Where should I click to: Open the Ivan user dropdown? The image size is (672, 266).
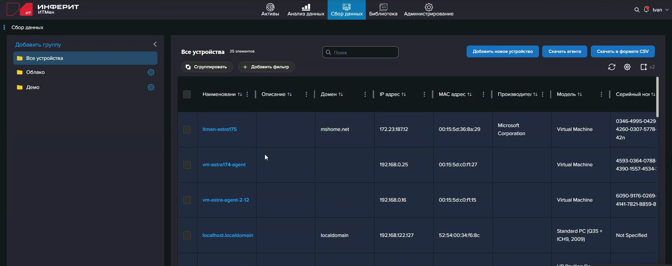(660, 10)
